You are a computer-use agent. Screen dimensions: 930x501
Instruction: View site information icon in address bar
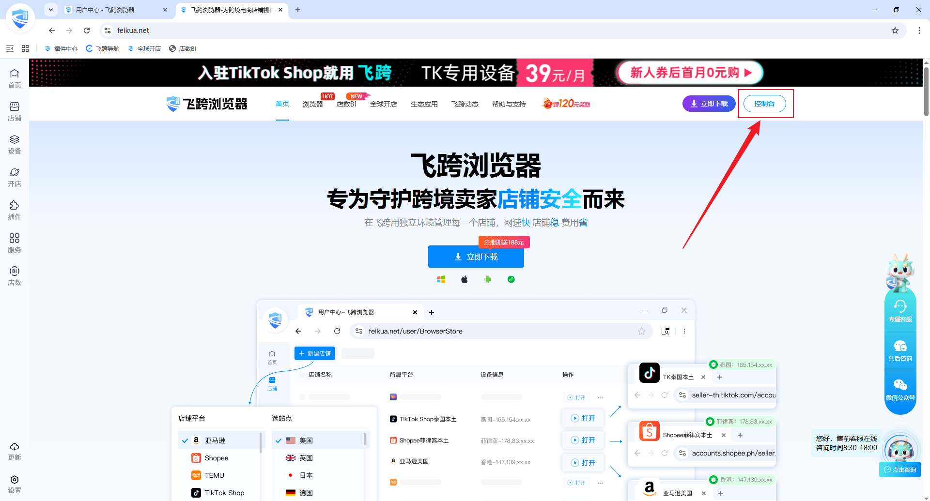point(108,30)
